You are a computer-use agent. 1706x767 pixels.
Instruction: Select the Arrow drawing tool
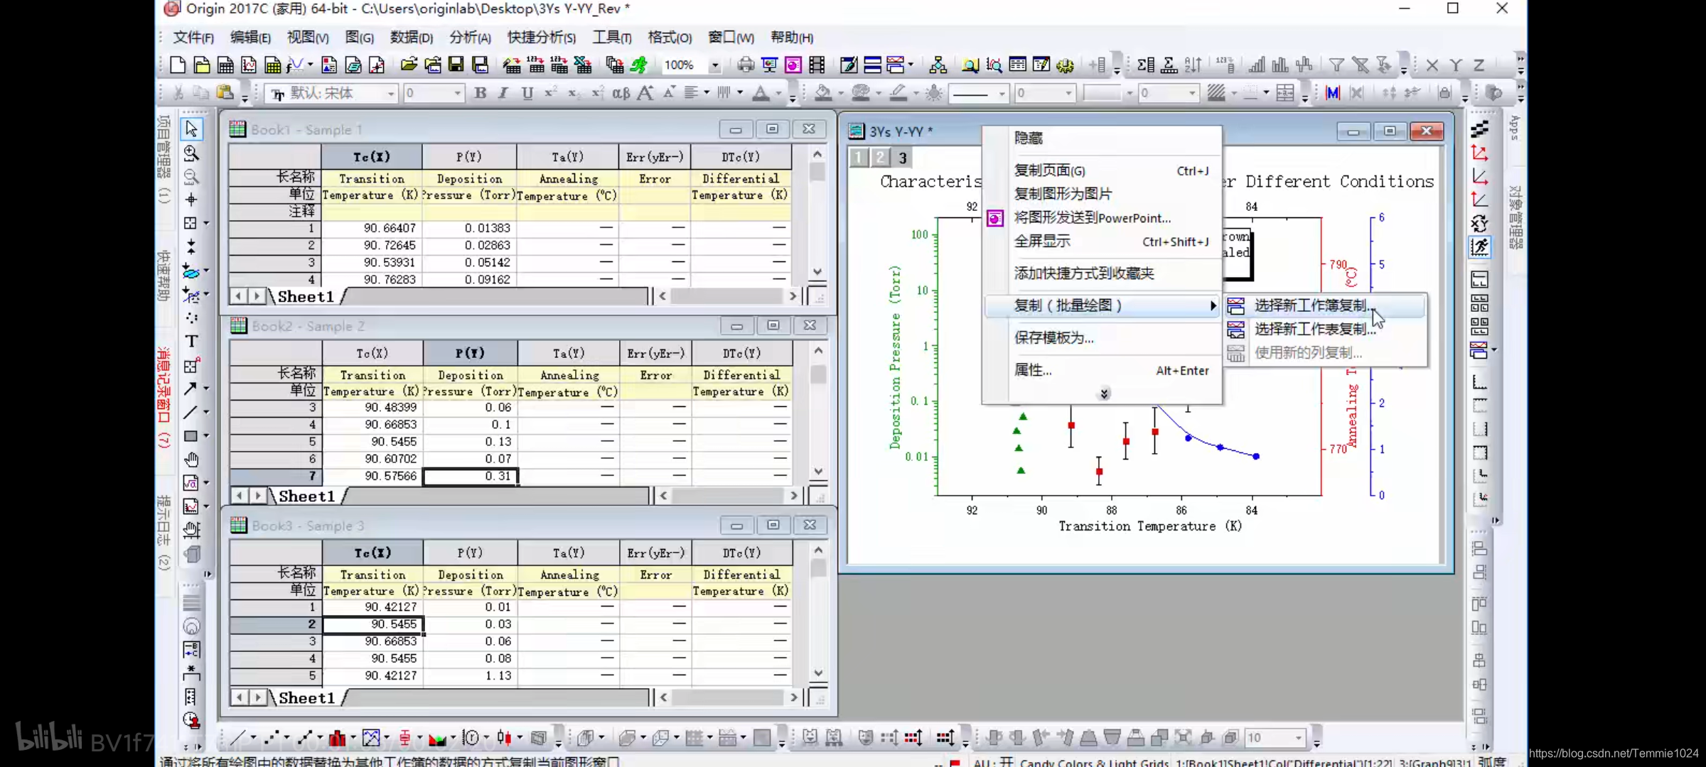(x=190, y=388)
